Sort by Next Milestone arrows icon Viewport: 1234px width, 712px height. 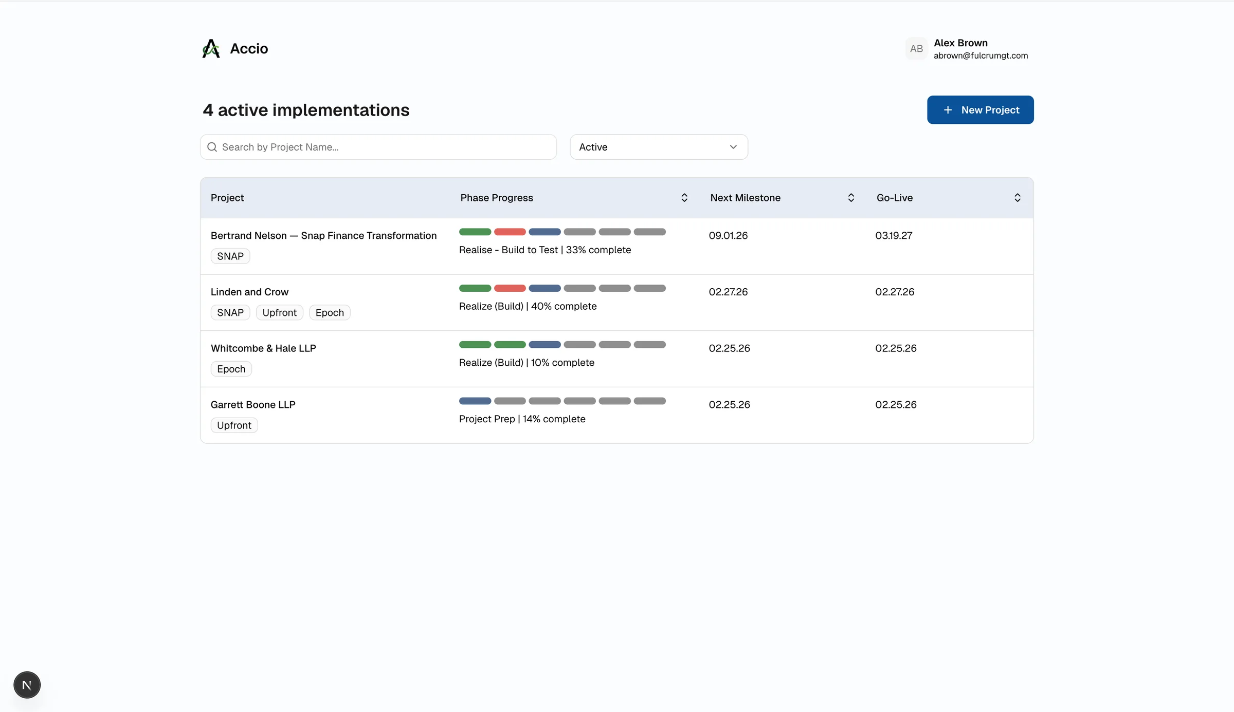coord(851,198)
